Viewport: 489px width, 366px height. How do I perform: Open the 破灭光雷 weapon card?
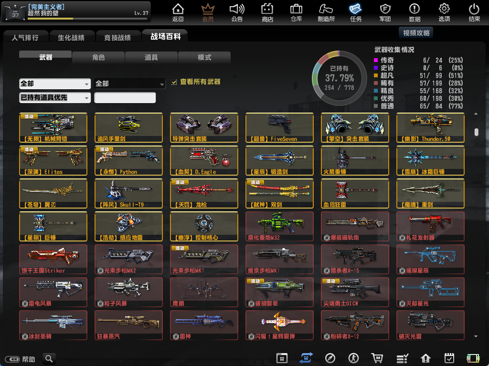click(x=430, y=325)
